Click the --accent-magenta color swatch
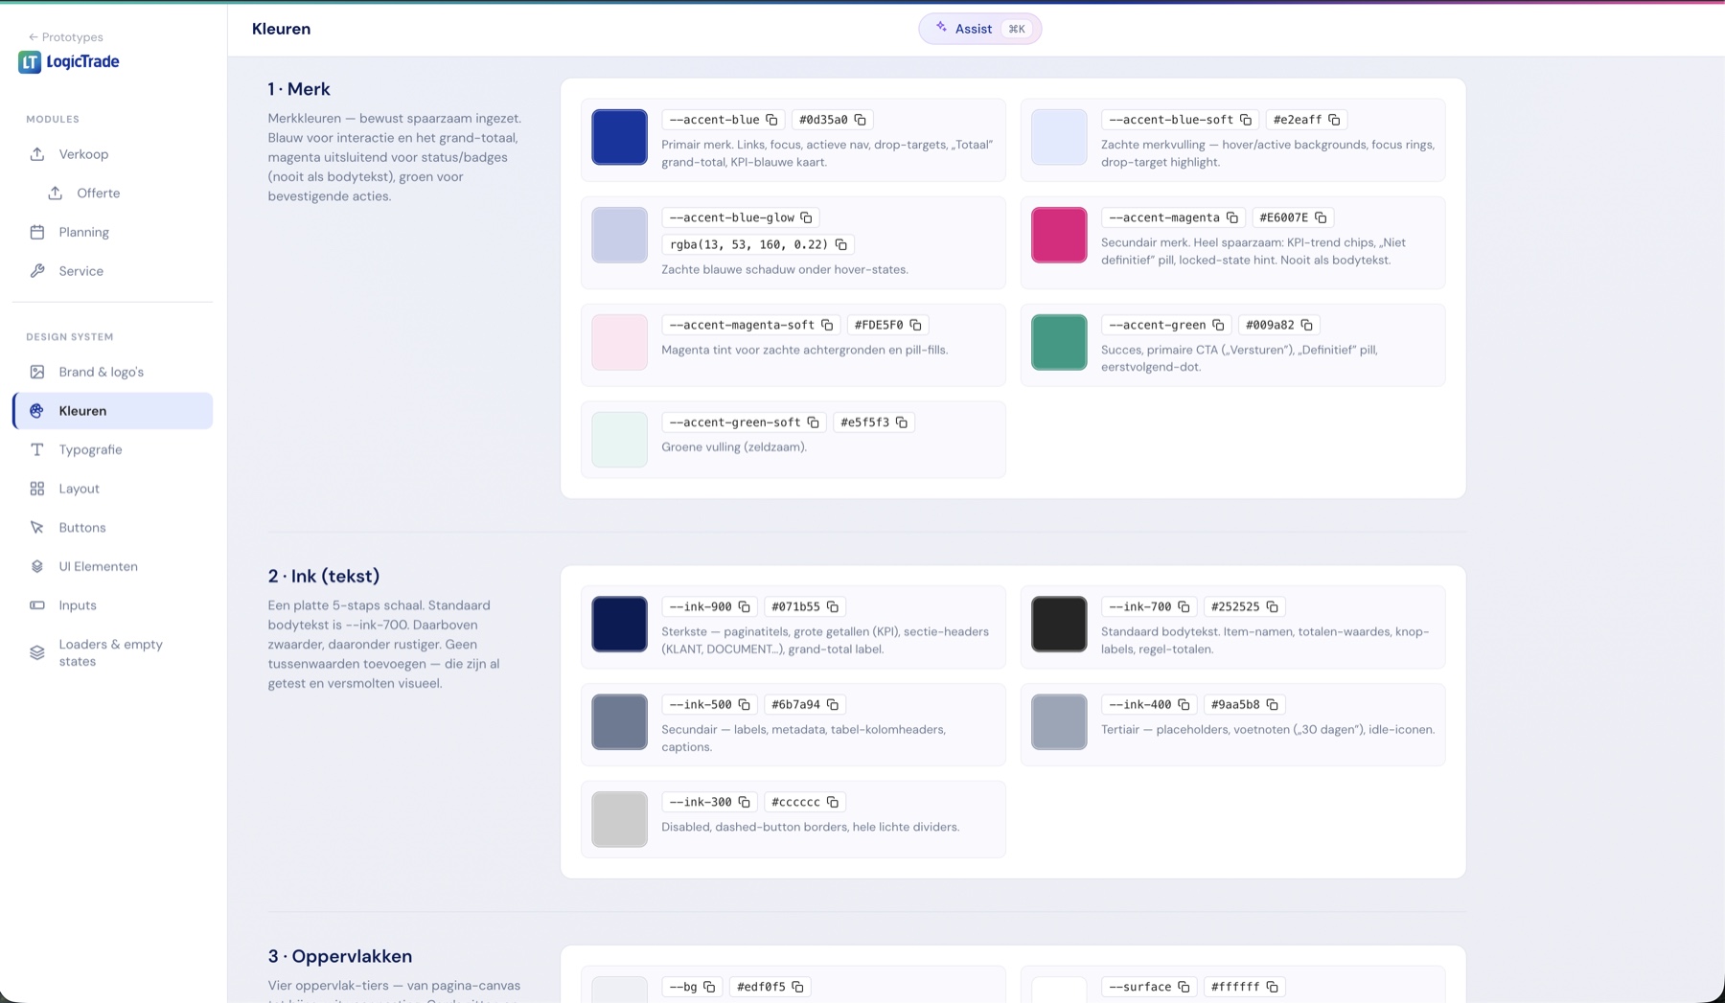 (1059, 235)
